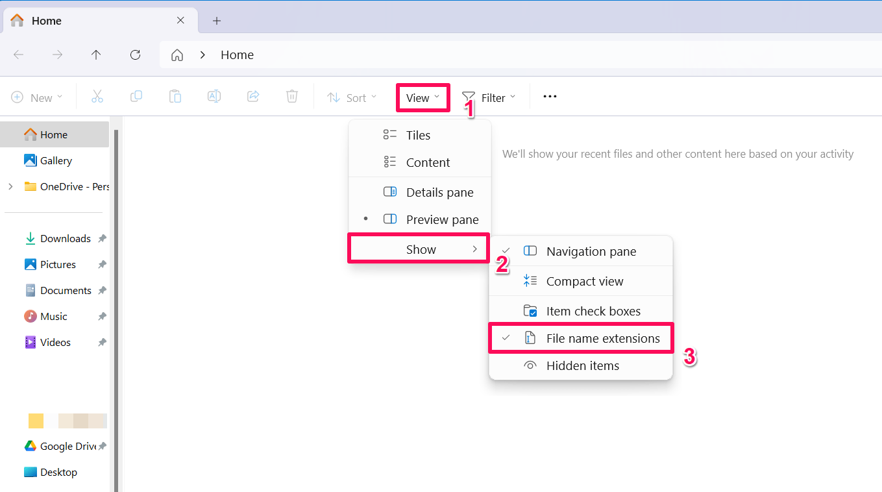This screenshot has width=882, height=492.
Task: Toggle File name extensions option
Action: click(x=581, y=338)
